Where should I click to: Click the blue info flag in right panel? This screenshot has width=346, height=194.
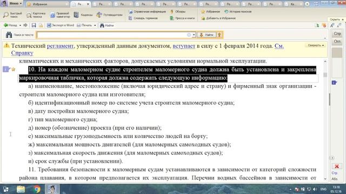(x=334, y=82)
